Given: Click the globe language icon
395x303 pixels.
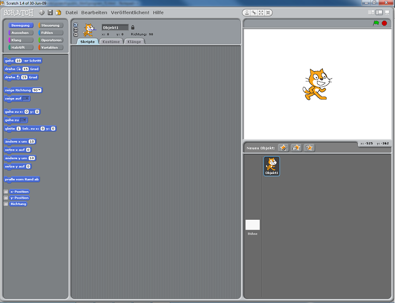Looking at the screenshot, I should pos(42,13).
